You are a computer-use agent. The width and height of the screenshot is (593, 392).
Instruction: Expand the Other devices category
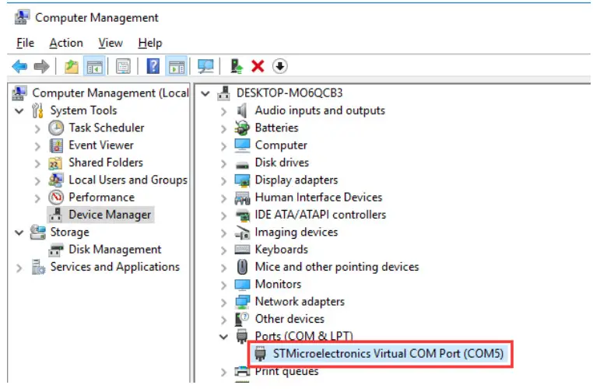[223, 320]
